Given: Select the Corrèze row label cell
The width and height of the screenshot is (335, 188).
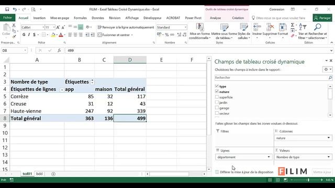Looking at the screenshot, I should click(x=37, y=96).
